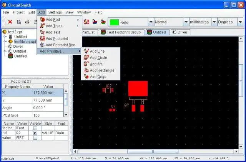Click the X value cell 132.500 mm
Image resolution: width=246 pixels, height=162 pixels.
(x=48, y=93)
